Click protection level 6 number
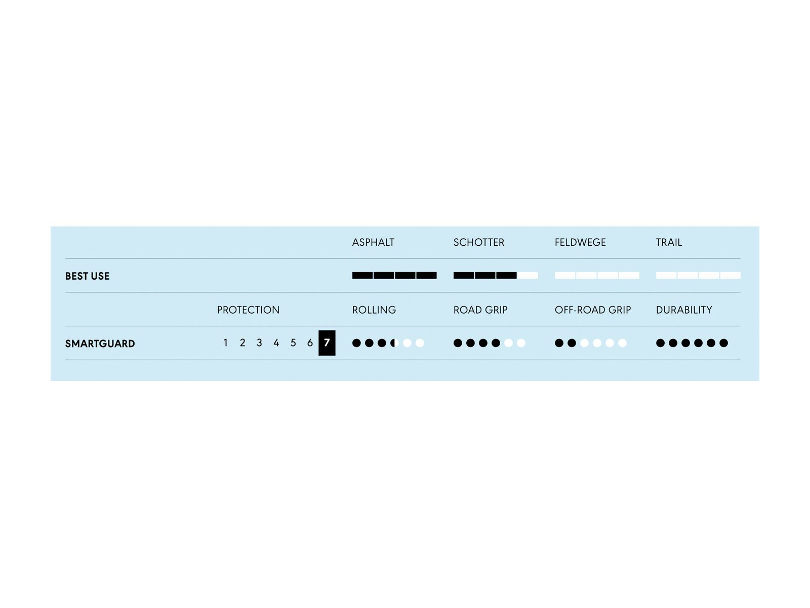Screen dimensions: 810x608 click(310, 343)
